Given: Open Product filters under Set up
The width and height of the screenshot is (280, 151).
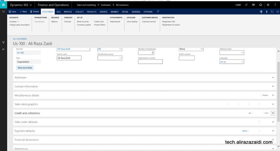Looking at the screenshot, I should point(100,25).
